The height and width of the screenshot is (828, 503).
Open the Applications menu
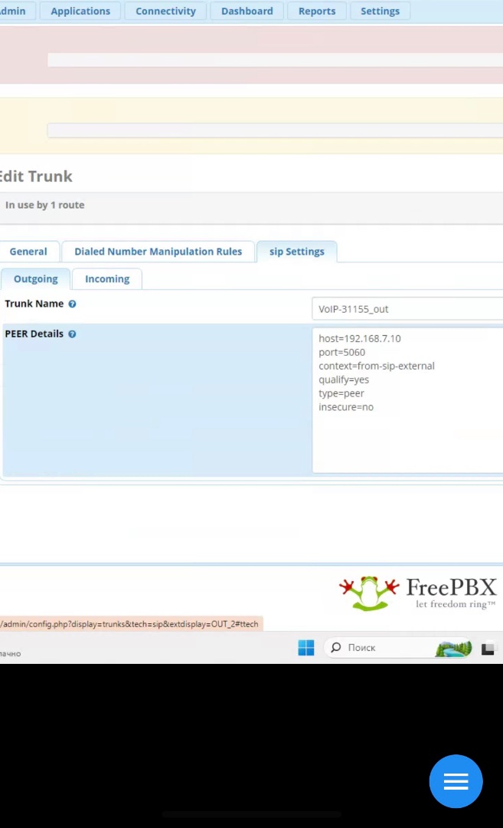point(80,11)
